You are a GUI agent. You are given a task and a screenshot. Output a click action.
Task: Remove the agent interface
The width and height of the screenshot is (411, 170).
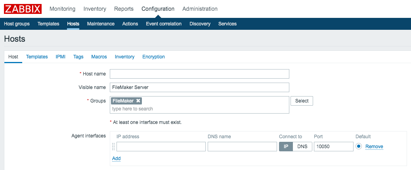coord(374,147)
